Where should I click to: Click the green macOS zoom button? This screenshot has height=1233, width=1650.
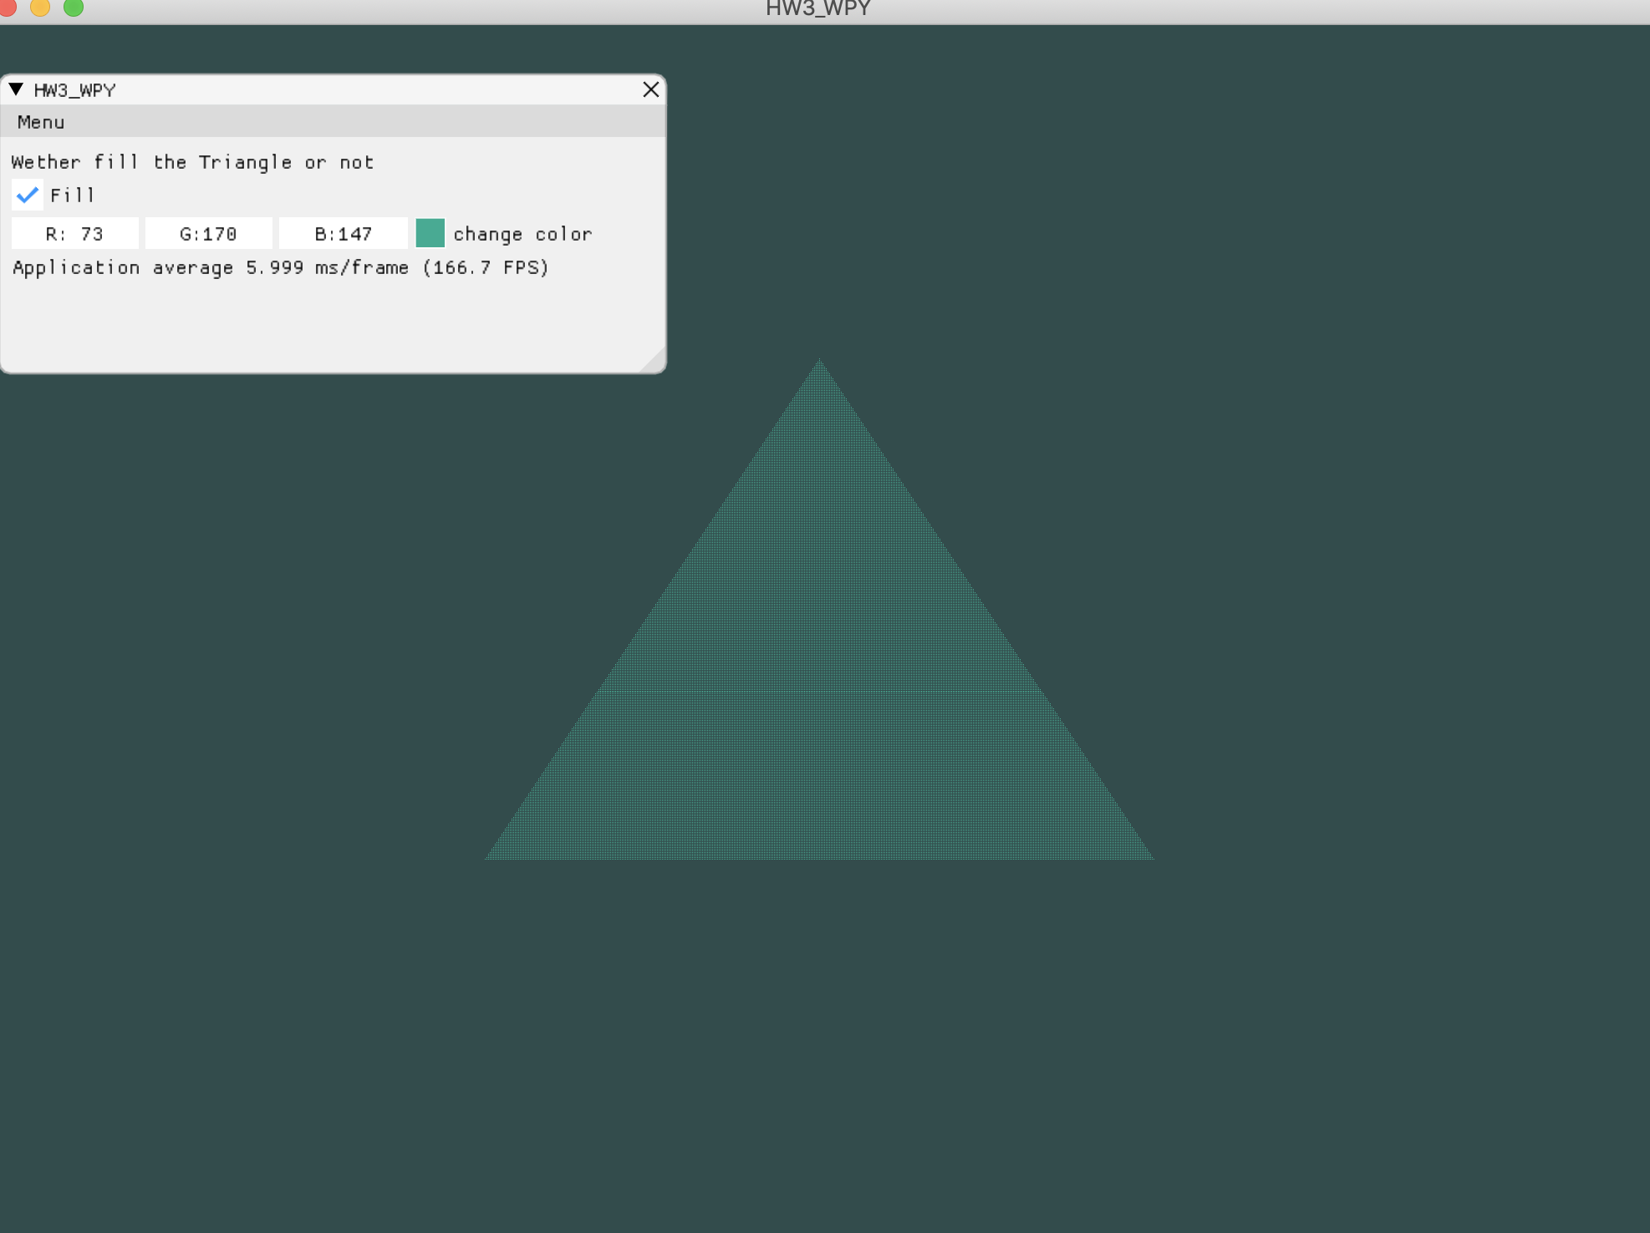point(74,8)
